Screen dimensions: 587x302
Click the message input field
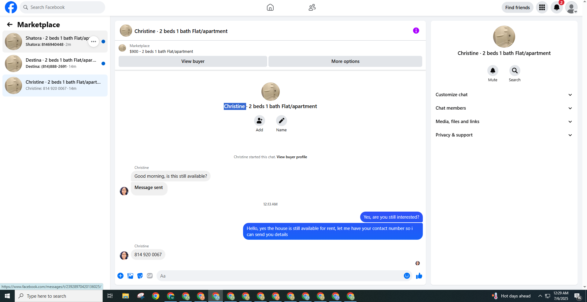point(280,276)
